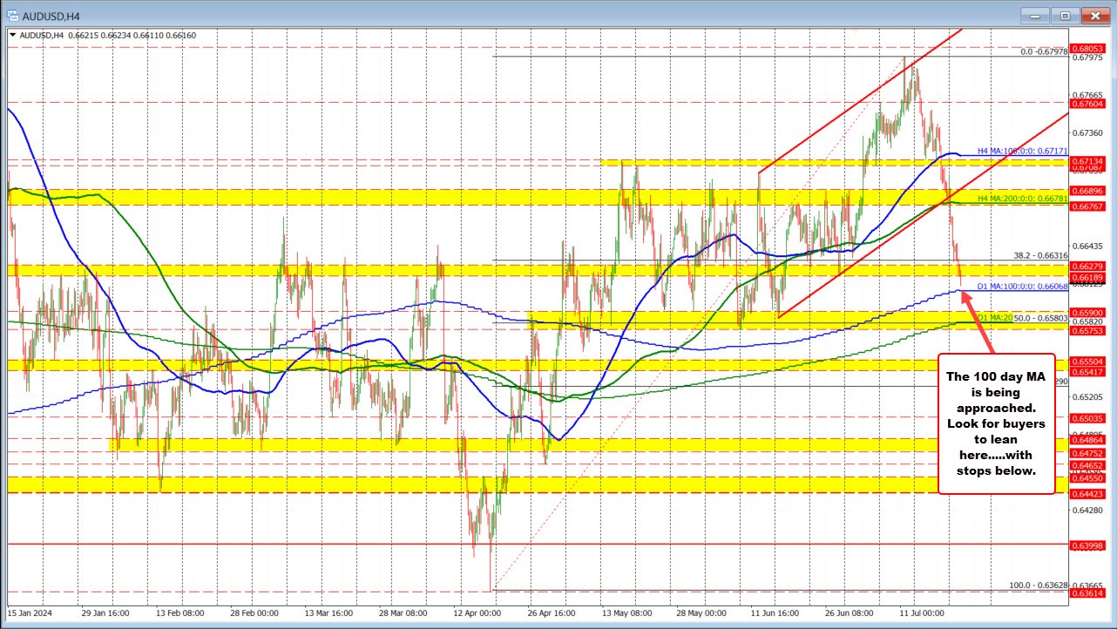
Task: Restore the chart window size
Action: pos(1065,15)
